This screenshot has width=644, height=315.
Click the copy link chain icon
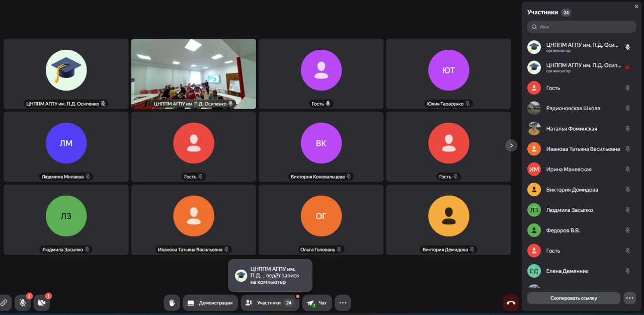pos(4,303)
